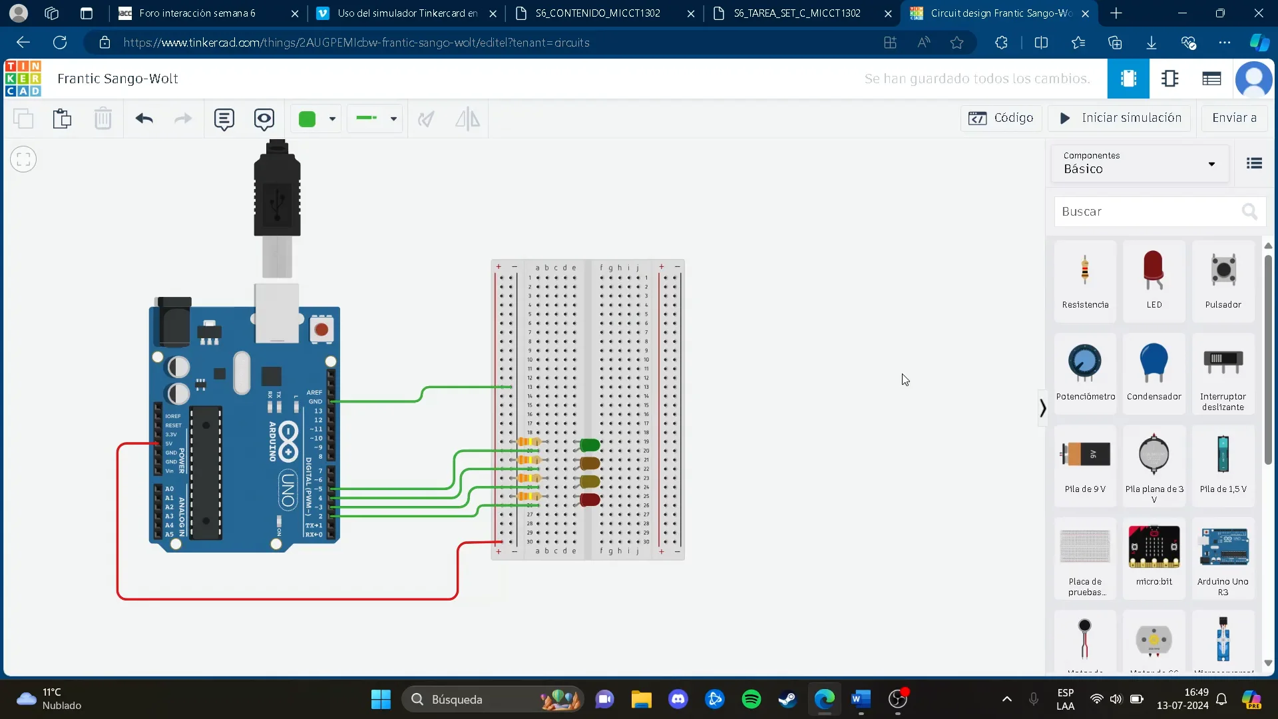
Task: Switch to the Uso del simulador Tinkercad tab
Action: pyautogui.click(x=399, y=13)
